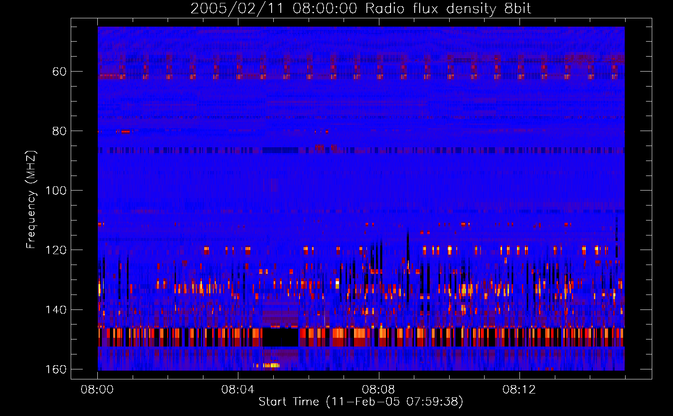The width and height of the screenshot is (673, 416).
Task: Click the black data gap in the 150 MHz band
Action: pos(281,337)
